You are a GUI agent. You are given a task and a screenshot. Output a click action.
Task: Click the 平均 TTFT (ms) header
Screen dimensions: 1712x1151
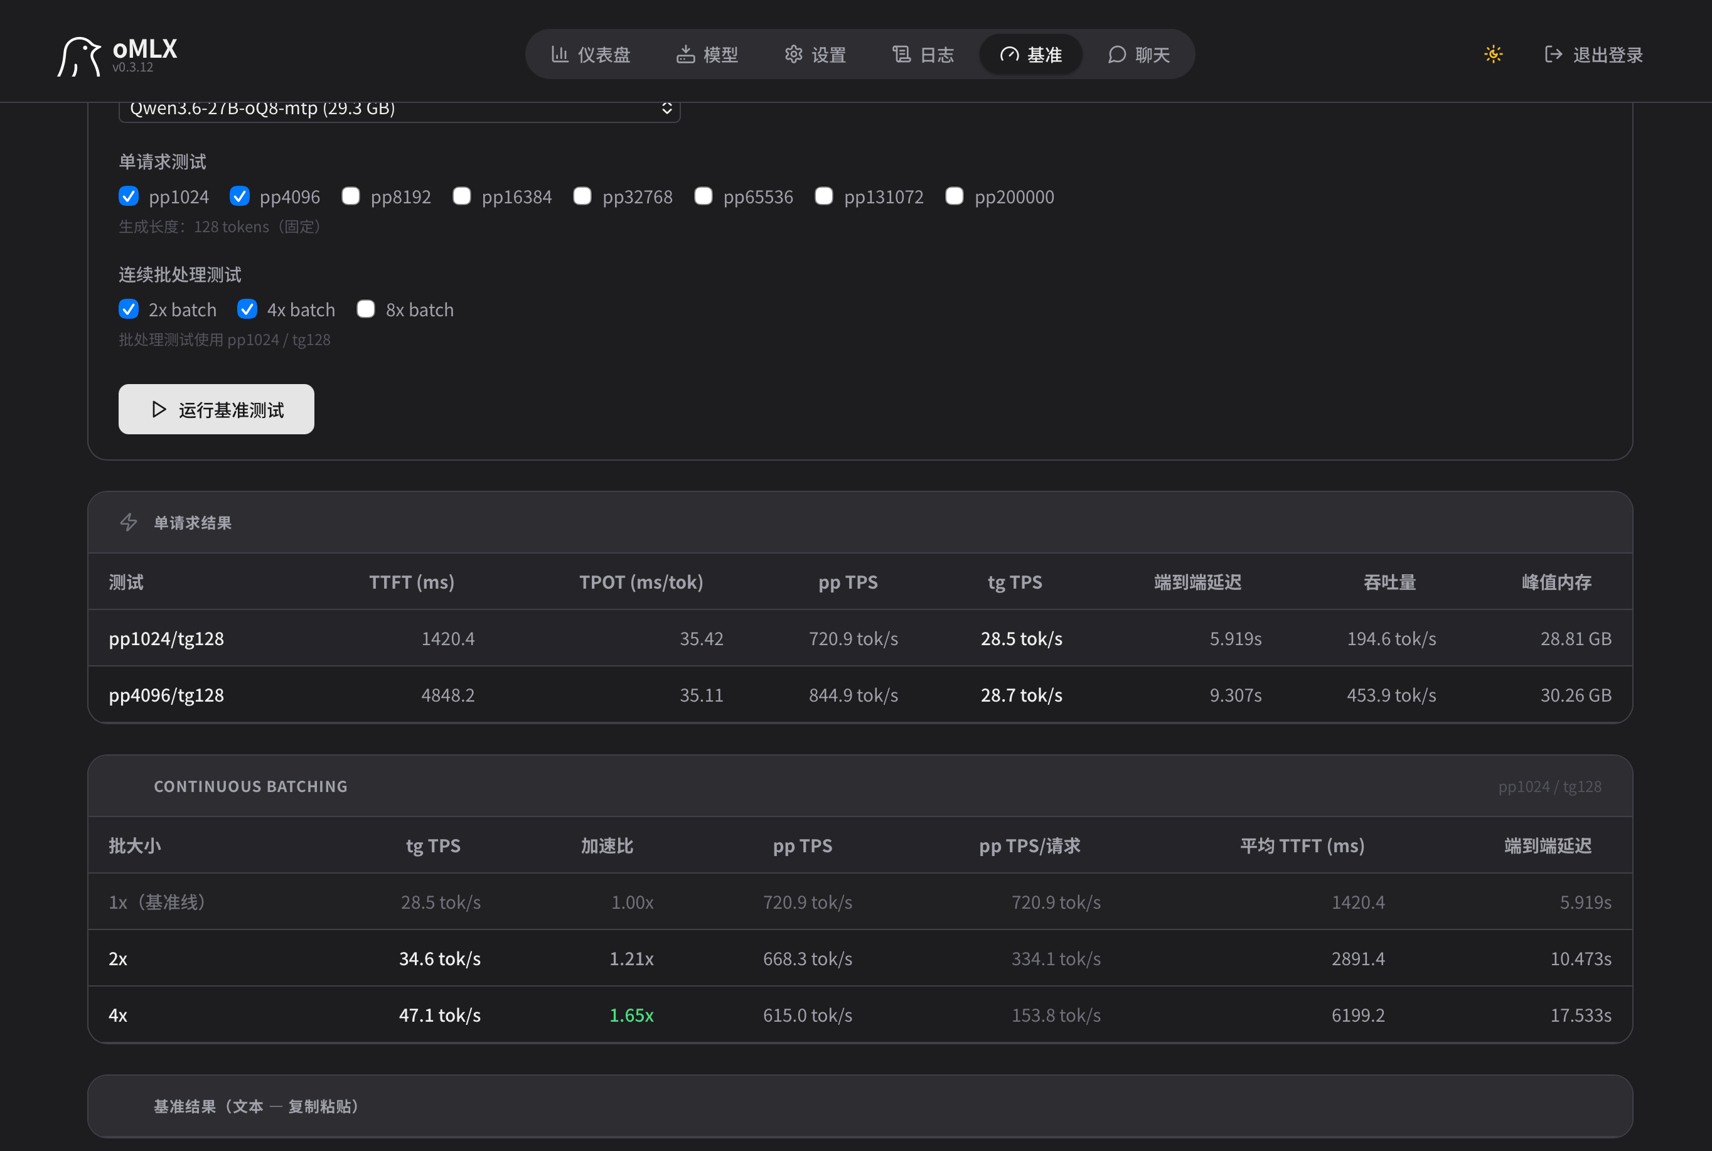pos(1303,845)
